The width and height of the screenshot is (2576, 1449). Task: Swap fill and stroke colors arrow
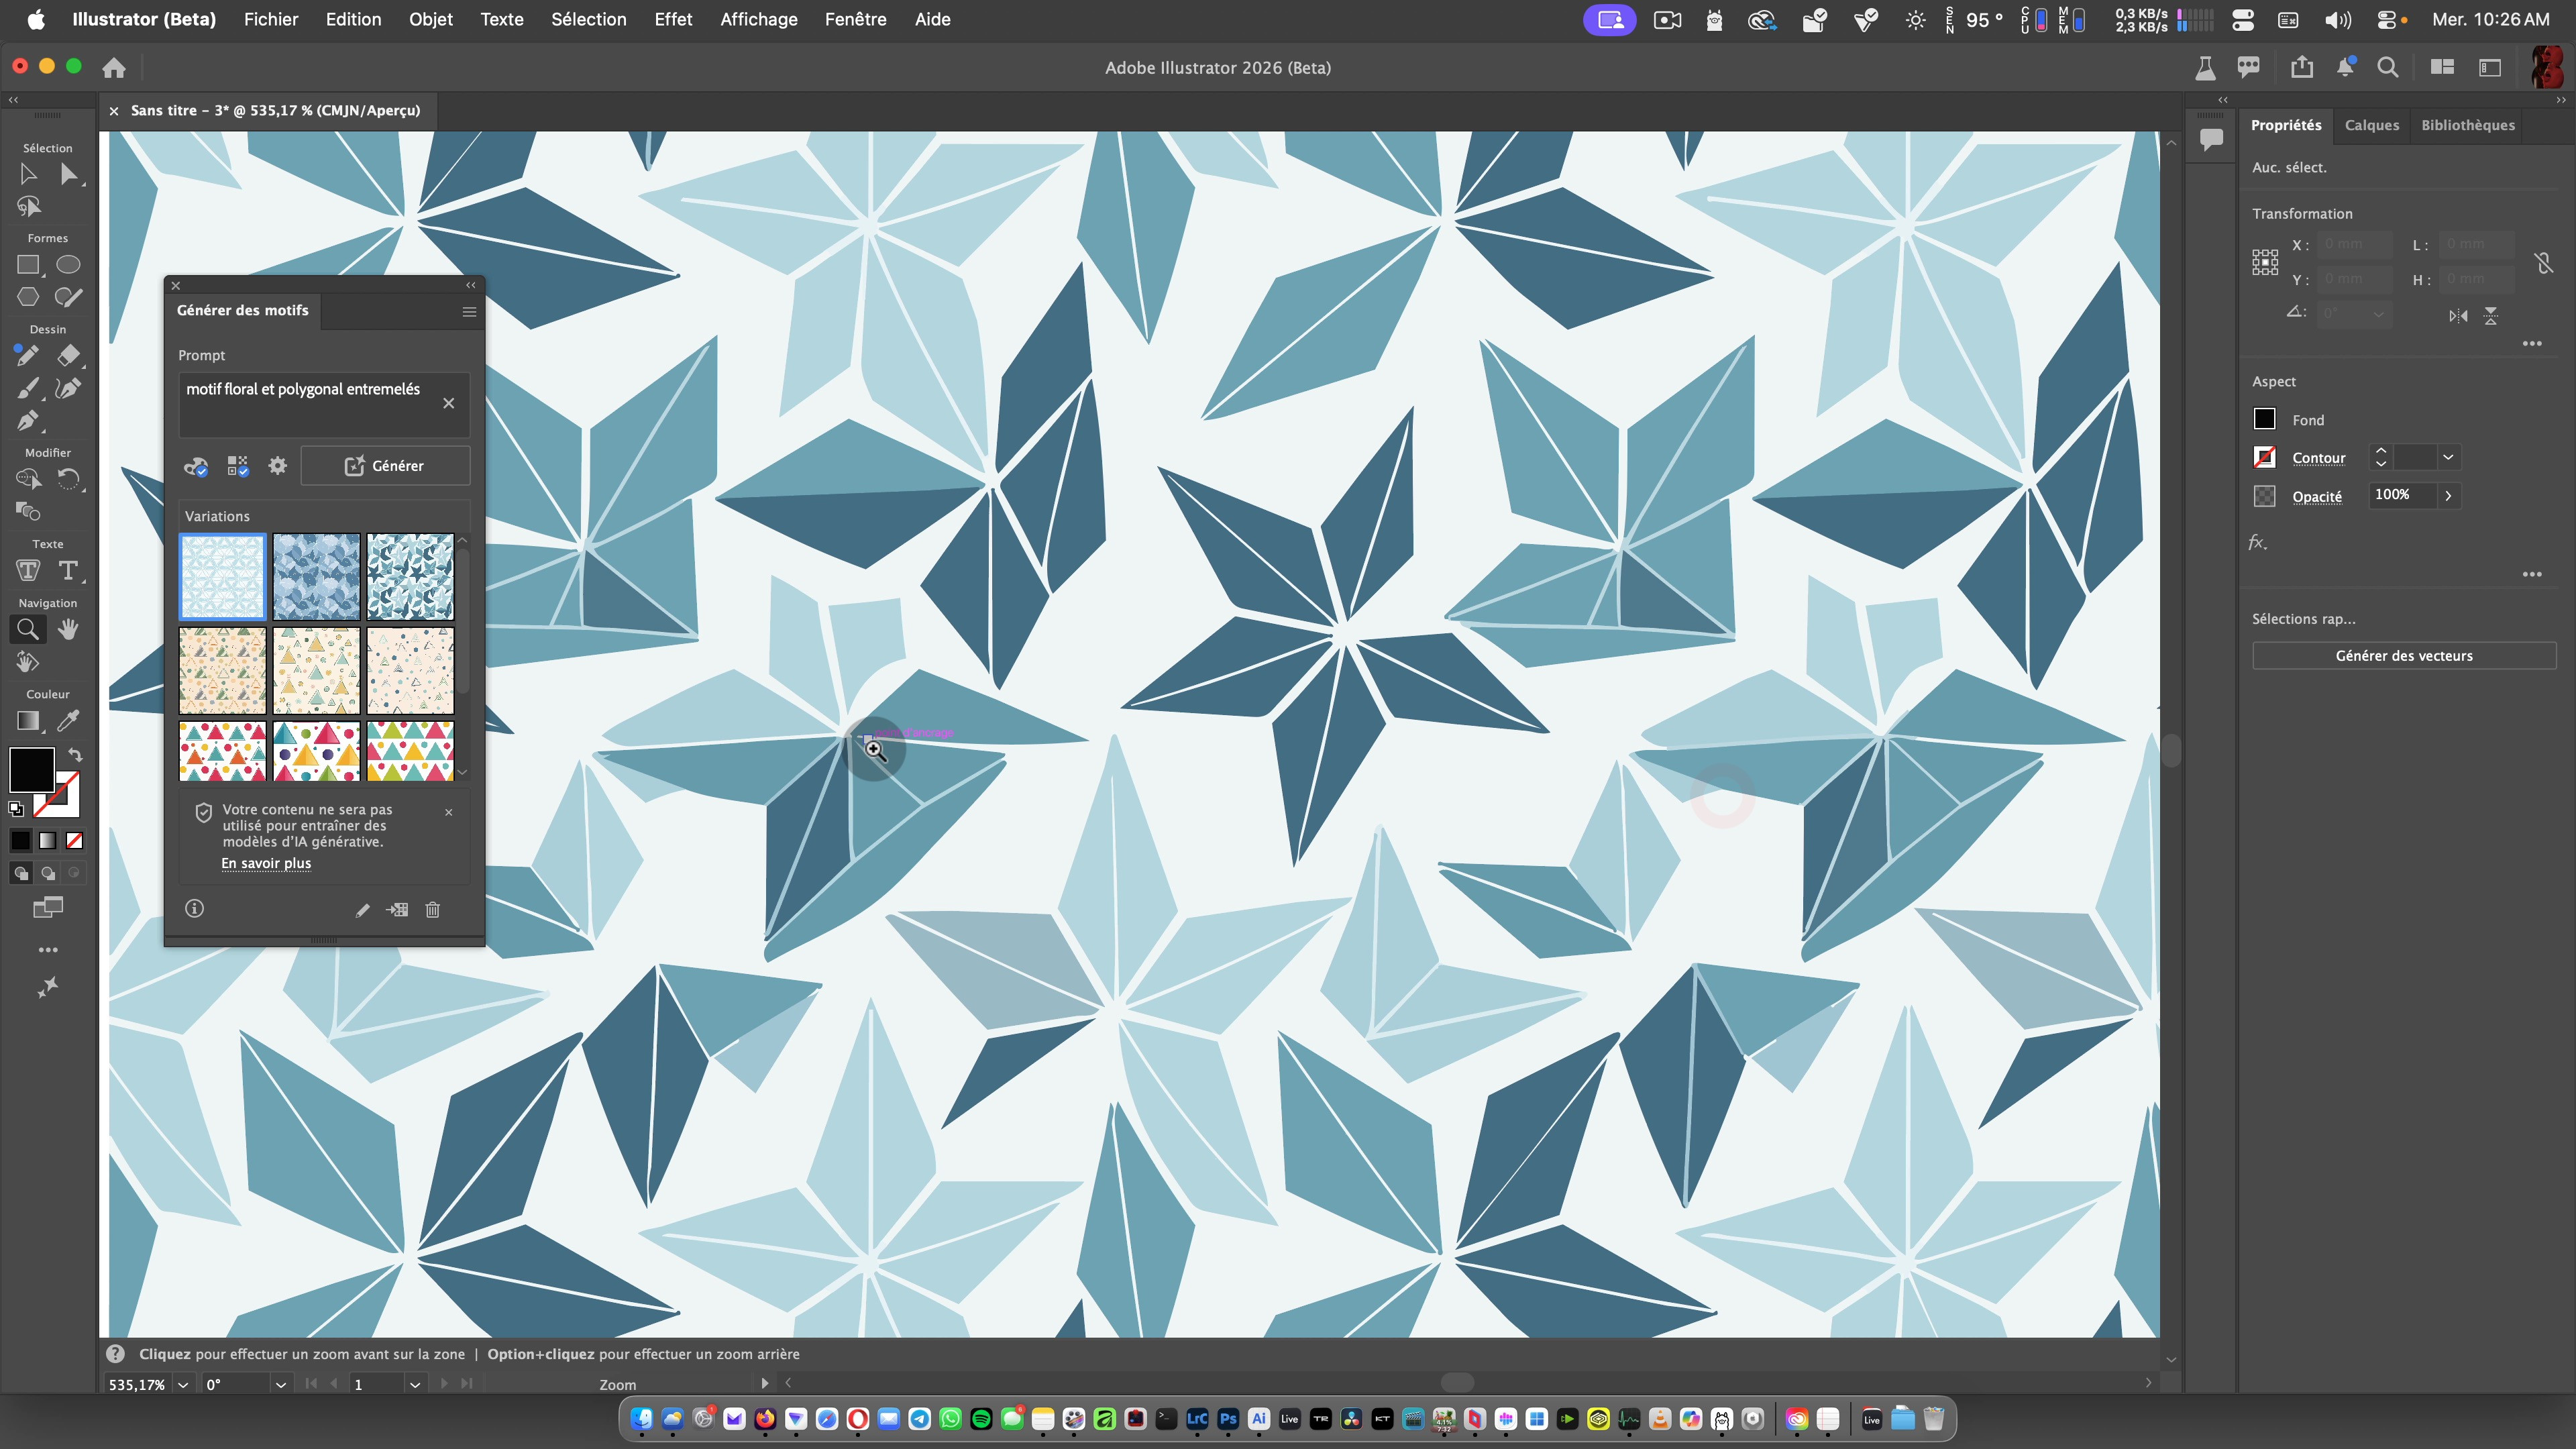point(75,755)
